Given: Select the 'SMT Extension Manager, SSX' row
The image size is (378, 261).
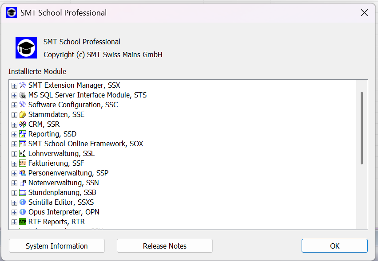Looking at the screenshot, I should click(x=74, y=85).
